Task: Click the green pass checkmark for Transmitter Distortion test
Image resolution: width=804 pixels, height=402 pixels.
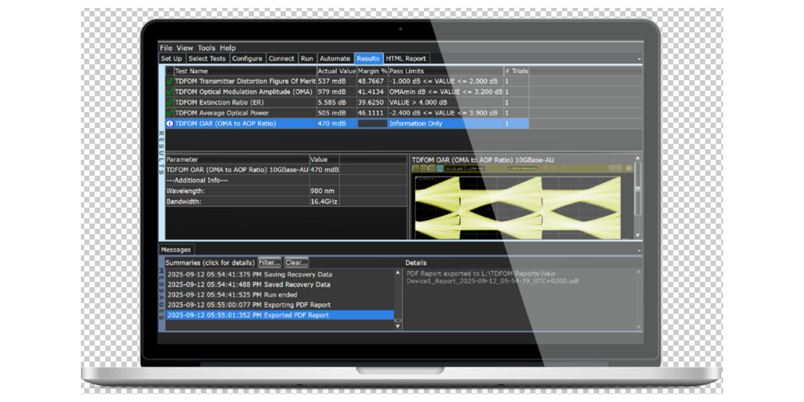Action: (169, 81)
